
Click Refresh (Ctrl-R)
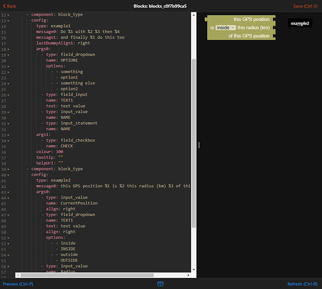click(x=302, y=284)
